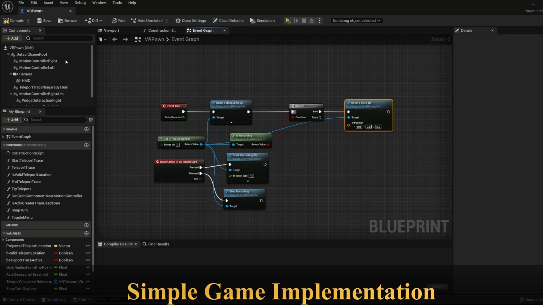Click the green Play button

288,21
